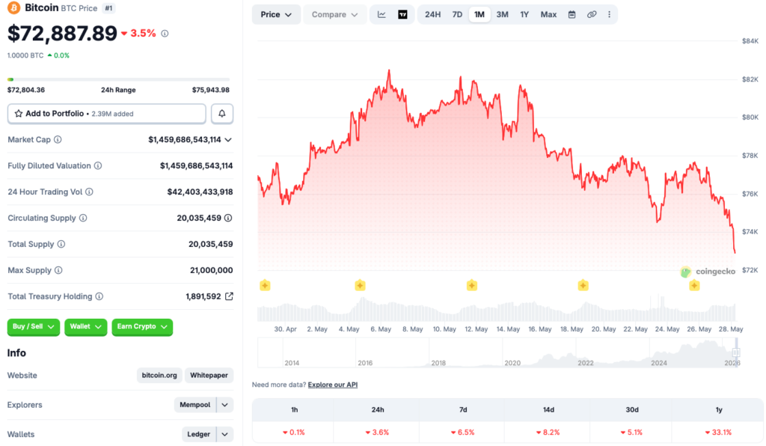Click news marker near 30. Apr

click(265, 285)
